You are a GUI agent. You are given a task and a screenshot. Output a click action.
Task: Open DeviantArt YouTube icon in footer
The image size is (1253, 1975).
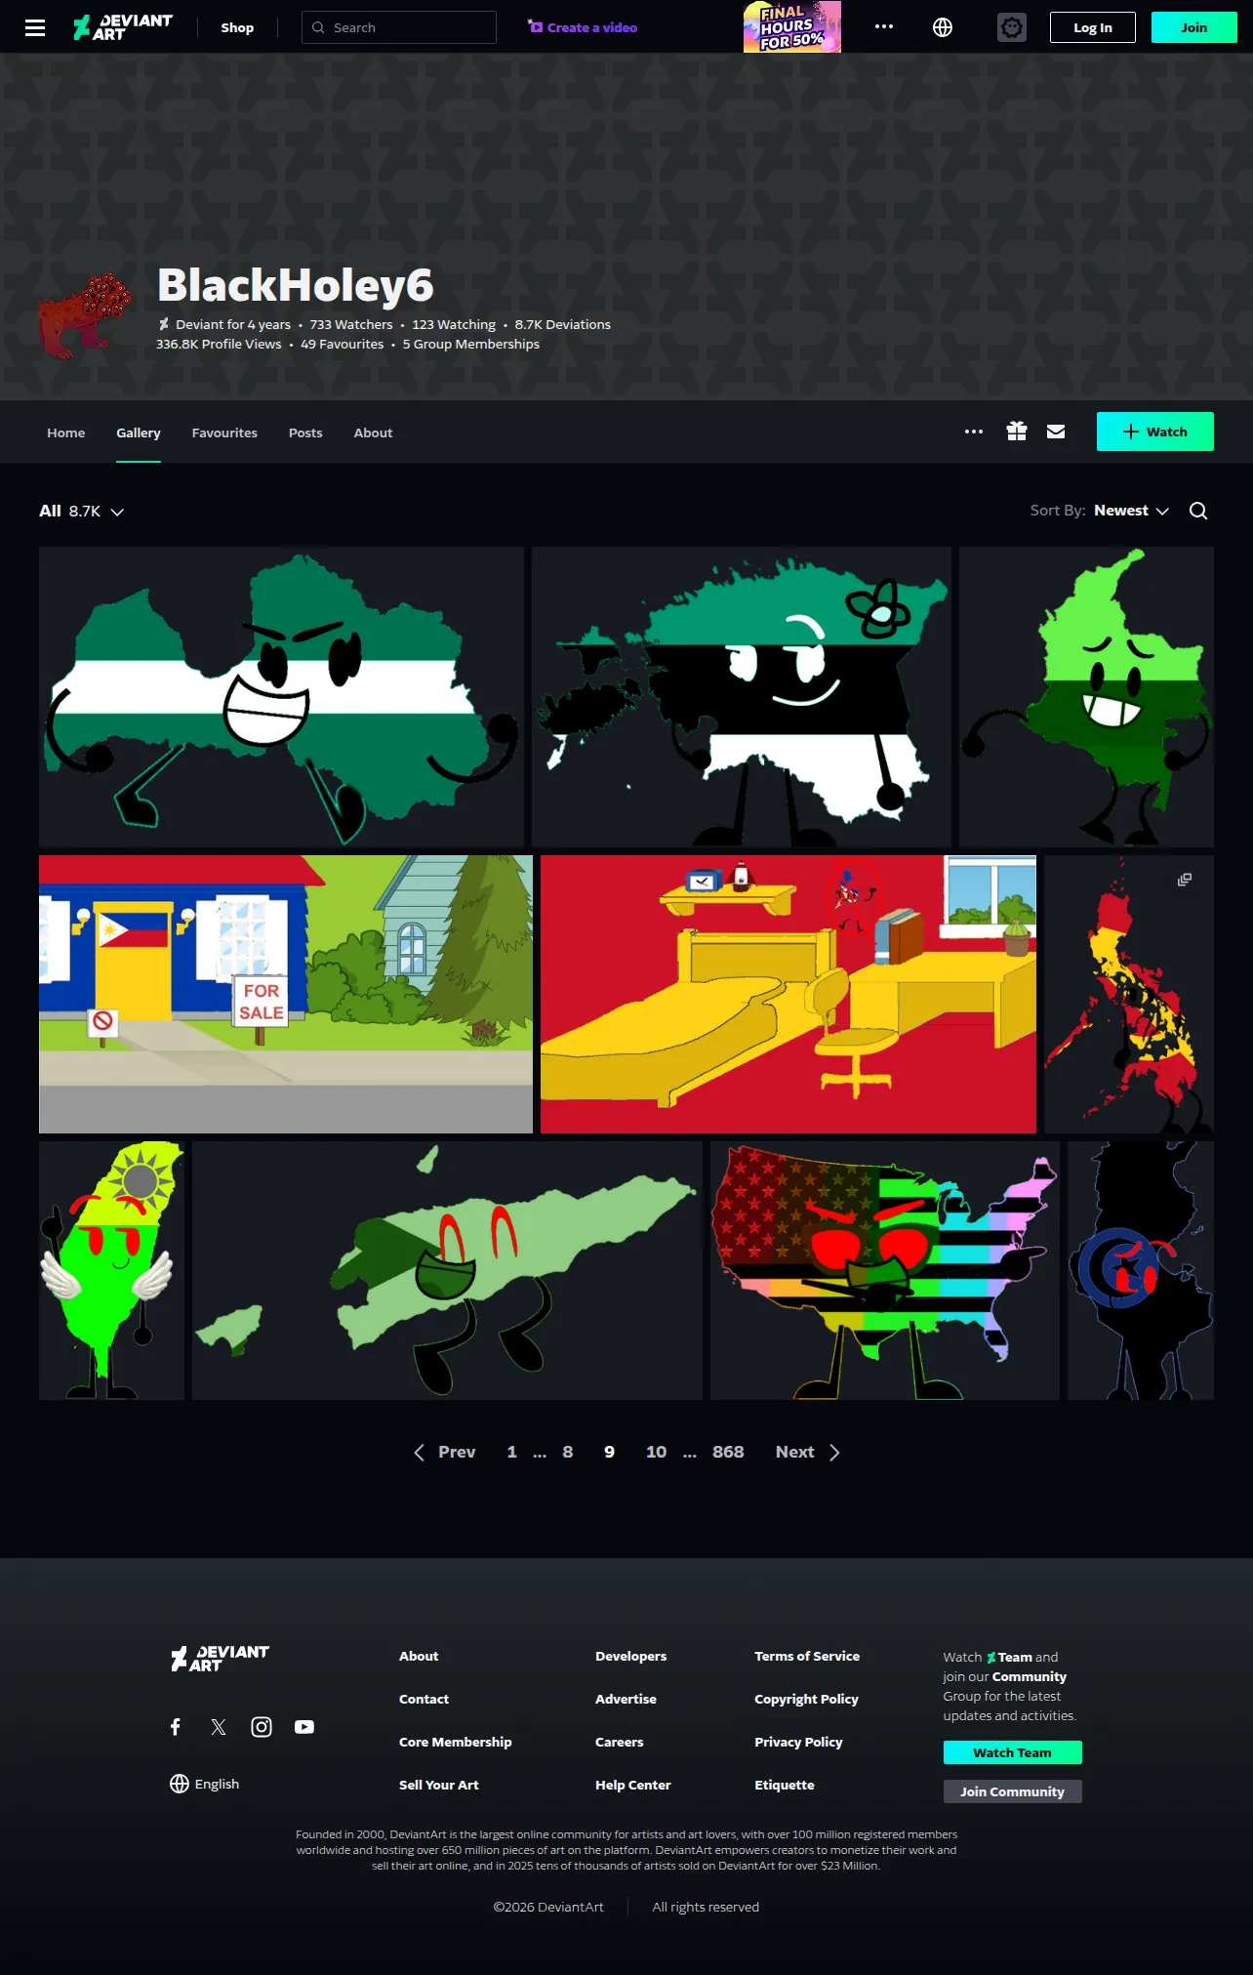[x=304, y=1727]
